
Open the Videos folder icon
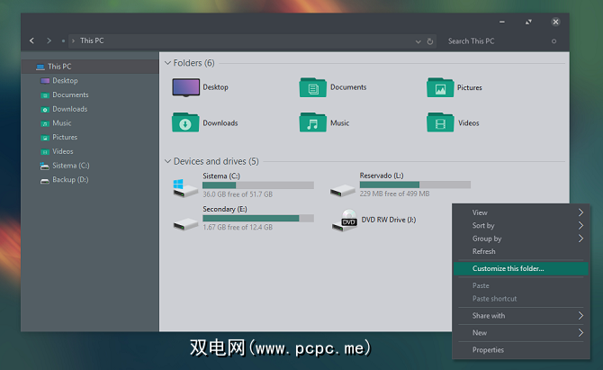pyautogui.click(x=440, y=122)
